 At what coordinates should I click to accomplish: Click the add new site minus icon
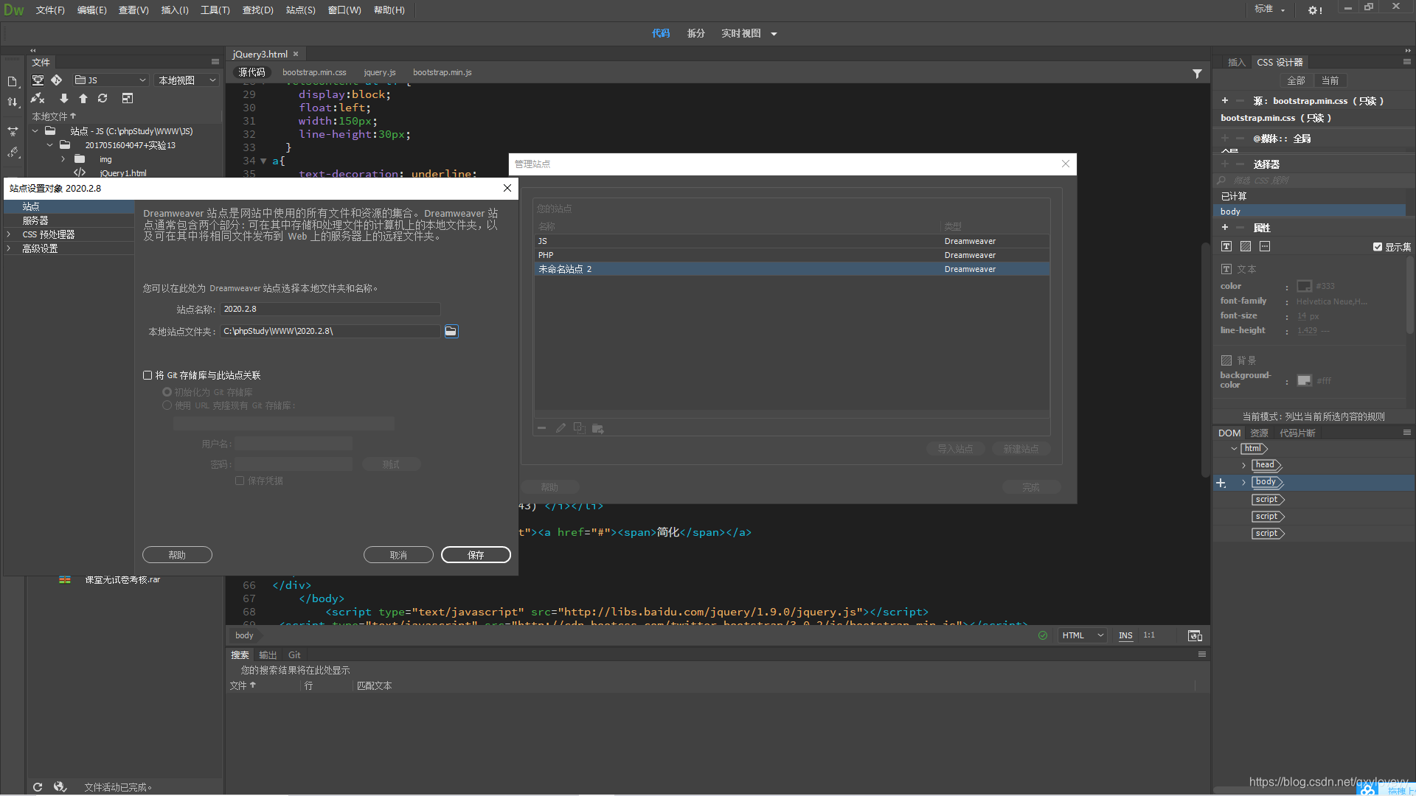point(542,429)
